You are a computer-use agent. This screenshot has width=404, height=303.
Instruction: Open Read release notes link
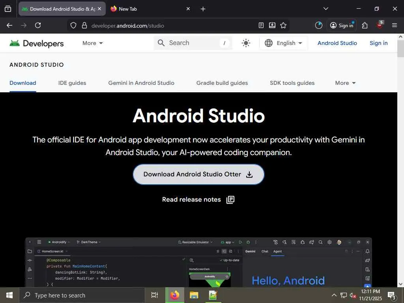pos(191,199)
